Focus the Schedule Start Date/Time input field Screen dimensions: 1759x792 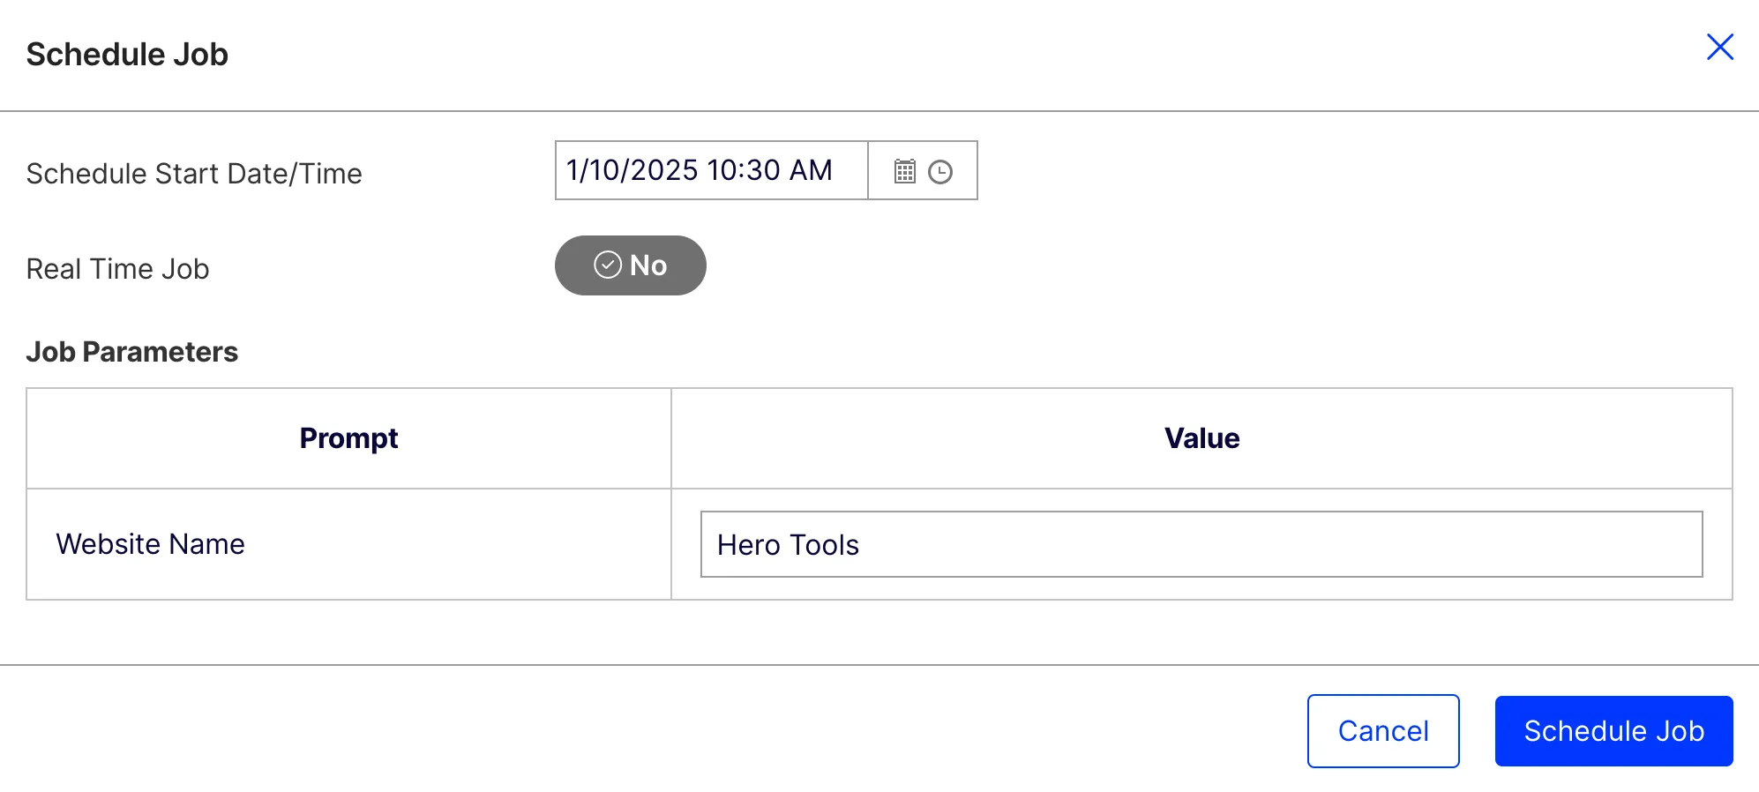click(712, 170)
